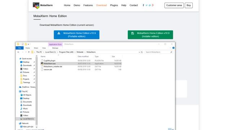Go to the Home page of the website
Viewport: 231px width, 130px height.
click(67, 5)
